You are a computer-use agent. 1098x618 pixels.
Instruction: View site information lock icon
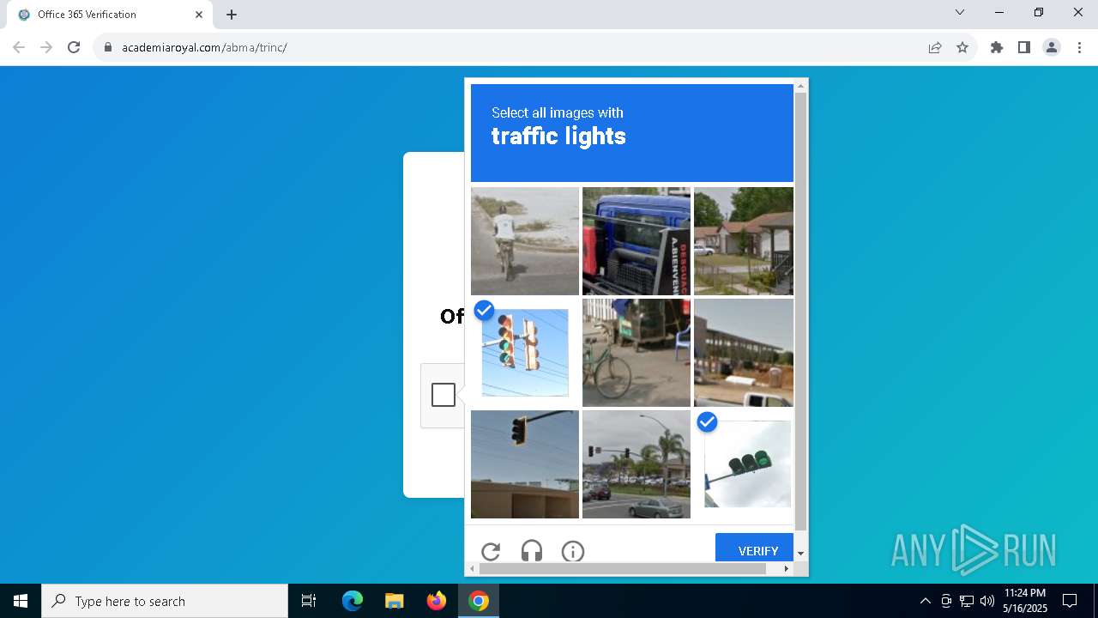point(108,47)
